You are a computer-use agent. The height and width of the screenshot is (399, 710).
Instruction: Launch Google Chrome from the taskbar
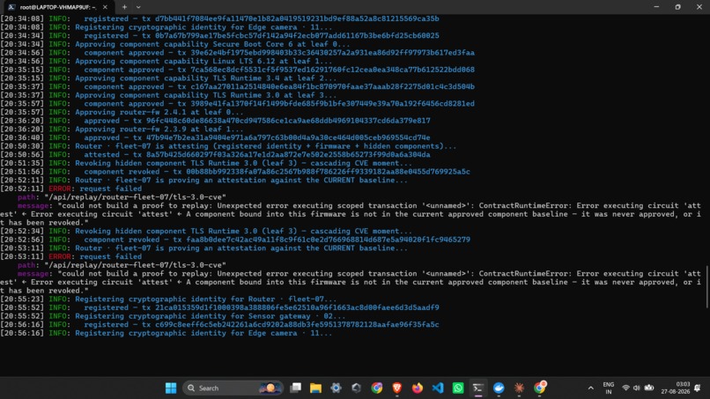(377, 388)
